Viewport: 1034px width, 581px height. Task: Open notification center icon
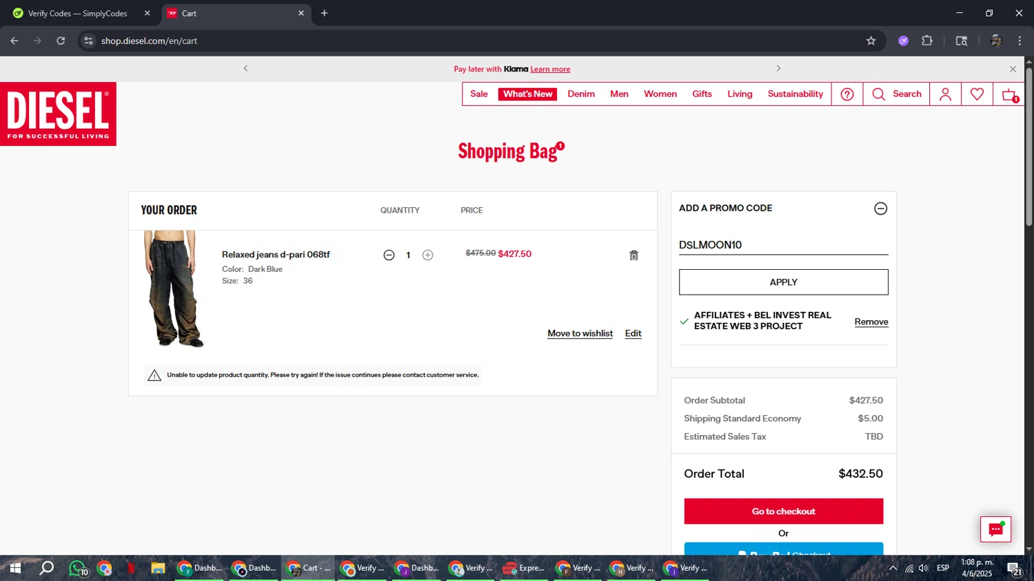[x=1014, y=569]
